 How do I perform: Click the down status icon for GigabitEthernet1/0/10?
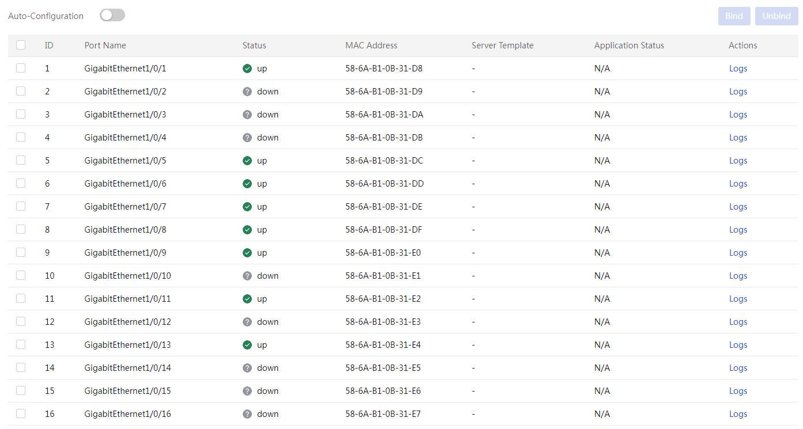coord(247,276)
